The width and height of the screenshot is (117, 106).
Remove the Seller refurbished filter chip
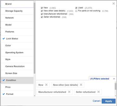point(99,92)
